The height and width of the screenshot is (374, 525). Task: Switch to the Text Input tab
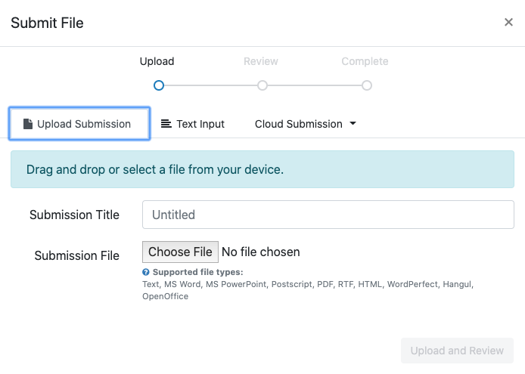point(192,124)
